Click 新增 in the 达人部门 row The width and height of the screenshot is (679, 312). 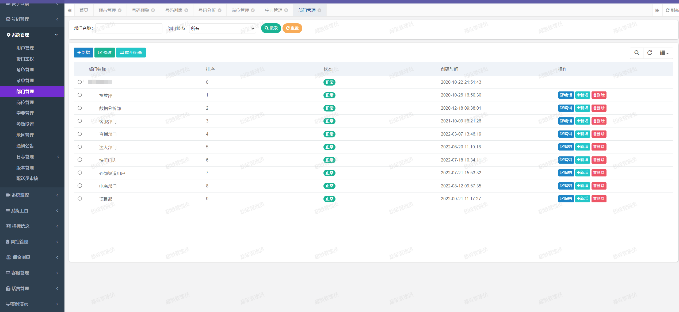coord(583,147)
